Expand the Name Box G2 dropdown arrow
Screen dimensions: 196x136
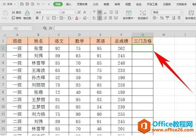pos(32,28)
